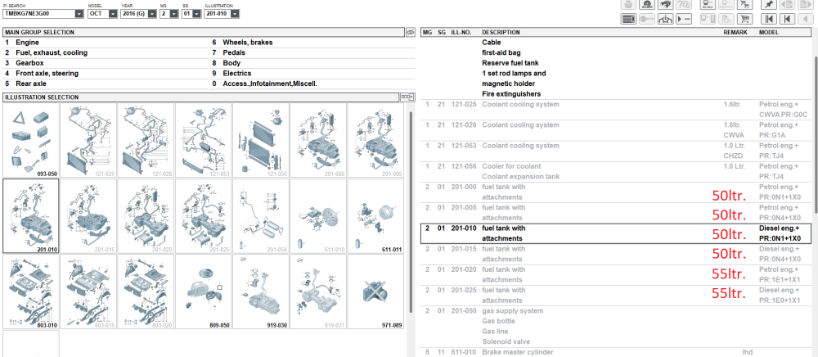Toggle Main Group Selection visibility eye icon
Viewport: 818px width, 357px height.
pos(411,33)
